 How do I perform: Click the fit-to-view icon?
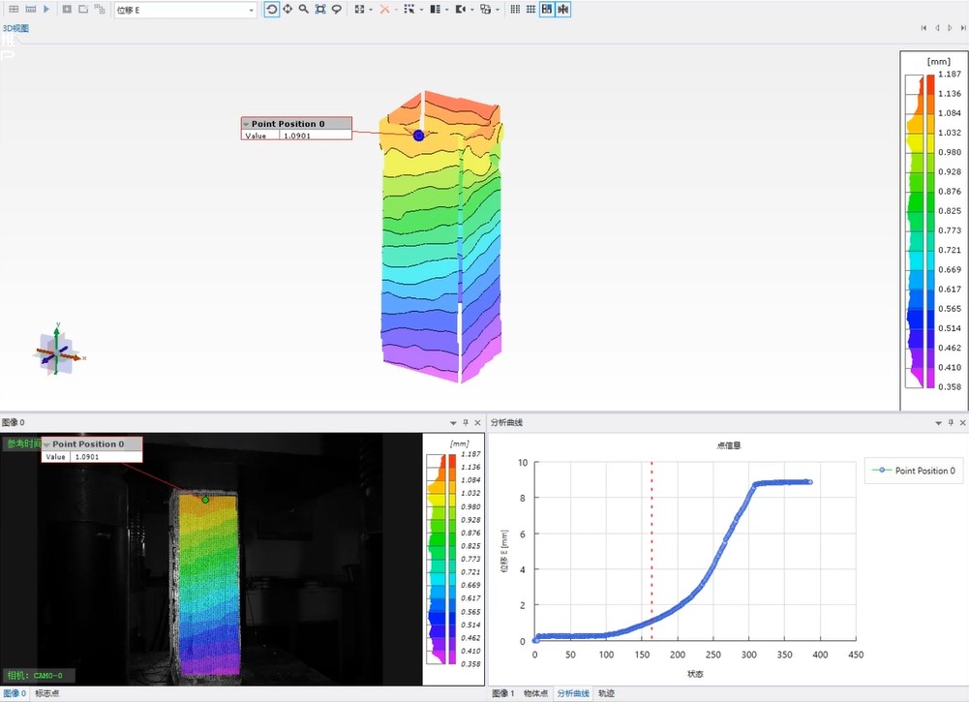tap(320, 9)
